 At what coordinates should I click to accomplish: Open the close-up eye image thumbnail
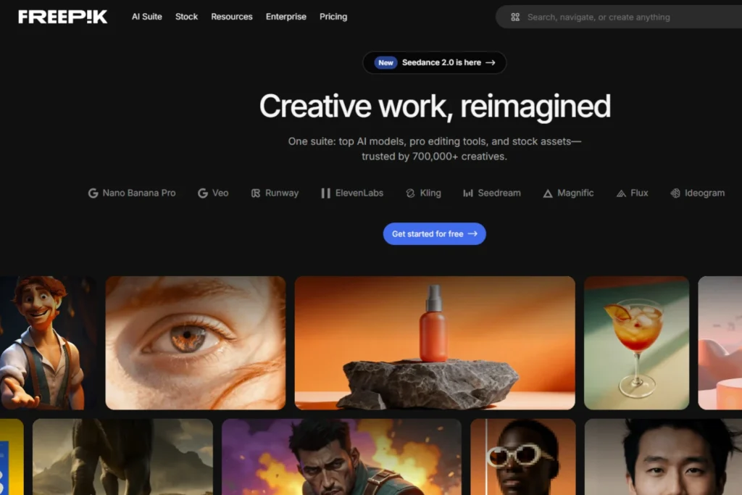pyautogui.click(x=195, y=342)
